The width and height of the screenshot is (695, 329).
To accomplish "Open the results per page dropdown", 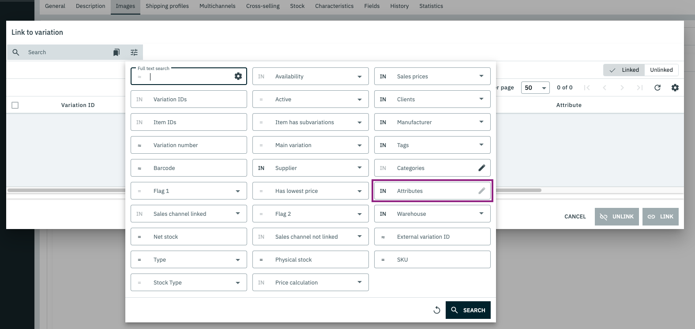I will (x=535, y=88).
